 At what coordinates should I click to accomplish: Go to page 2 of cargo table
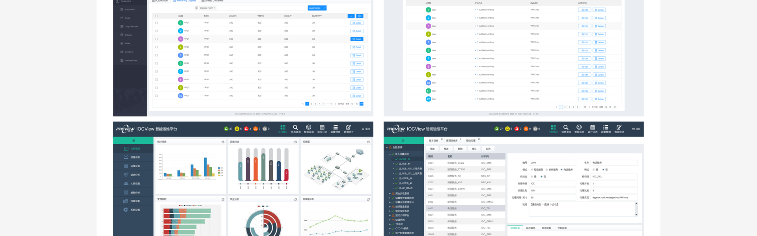click(x=311, y=104)
